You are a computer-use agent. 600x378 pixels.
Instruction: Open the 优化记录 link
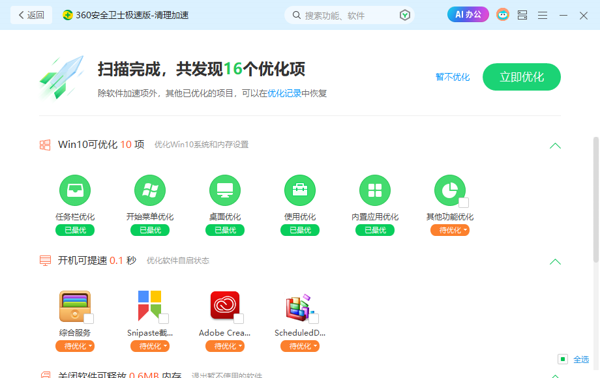coord(284,93)
